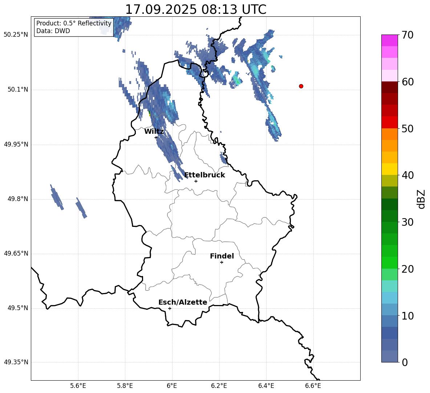
Task: Click the 49.5°N latitude label
Action: [x=18, y=308]
